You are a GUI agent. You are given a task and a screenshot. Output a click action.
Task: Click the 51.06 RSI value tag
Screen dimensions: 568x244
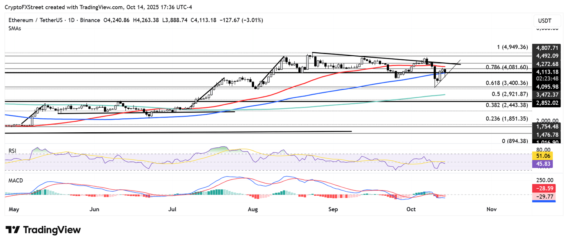point(542,156)
